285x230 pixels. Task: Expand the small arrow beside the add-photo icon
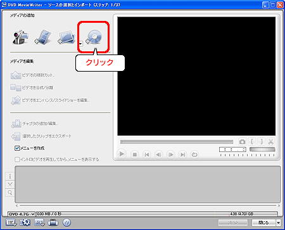click(80, 44)
